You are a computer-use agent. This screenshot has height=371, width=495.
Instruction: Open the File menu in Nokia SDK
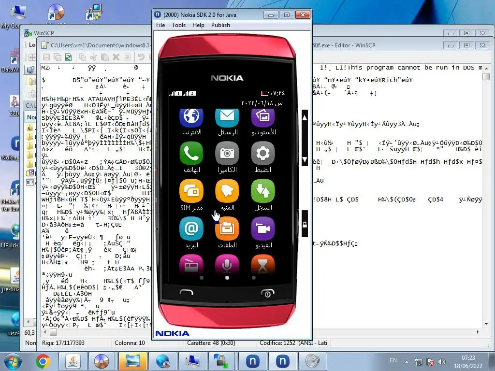pos(160,25)
